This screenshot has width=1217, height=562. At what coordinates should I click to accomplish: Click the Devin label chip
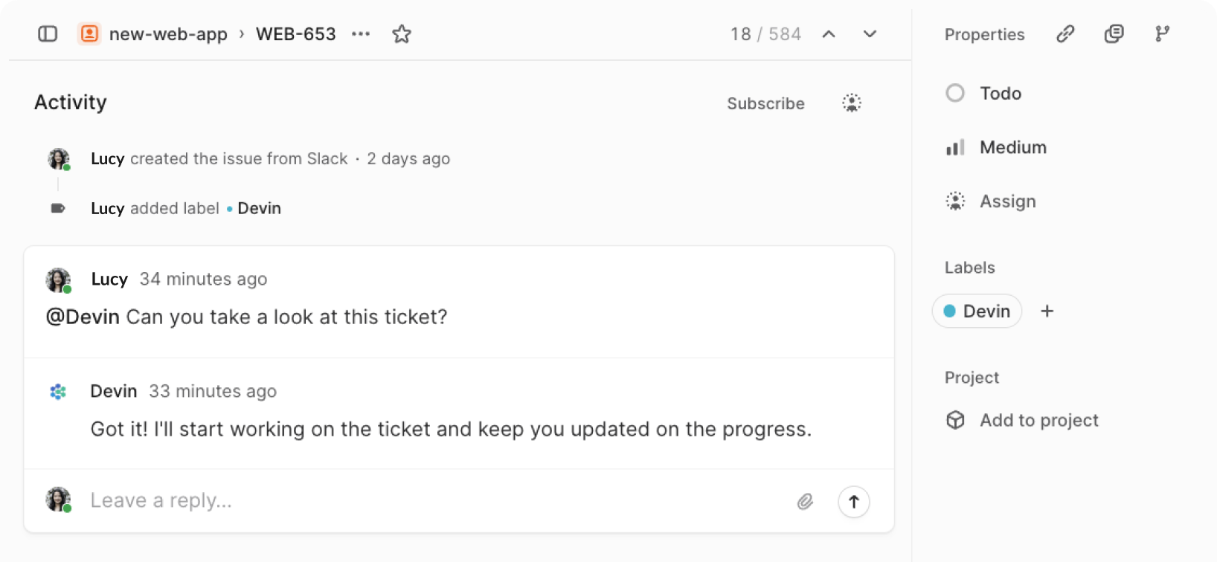977,311
